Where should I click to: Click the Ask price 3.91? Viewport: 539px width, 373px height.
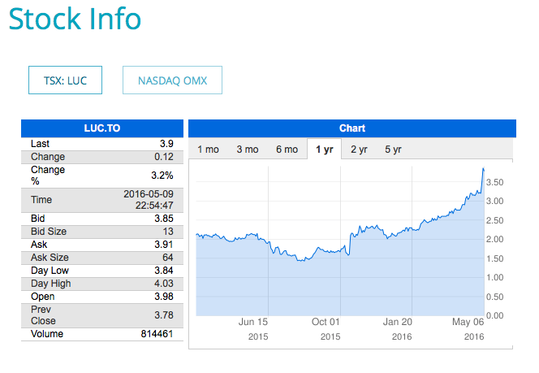(x=162, y=245)
